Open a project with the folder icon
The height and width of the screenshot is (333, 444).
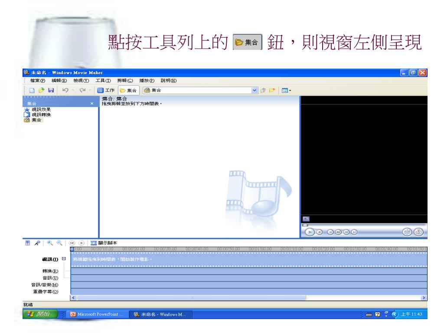coord(41,90)
